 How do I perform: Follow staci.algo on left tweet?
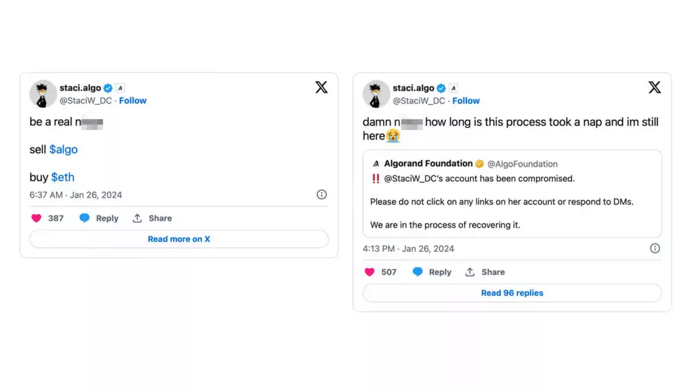click(133, 101)
